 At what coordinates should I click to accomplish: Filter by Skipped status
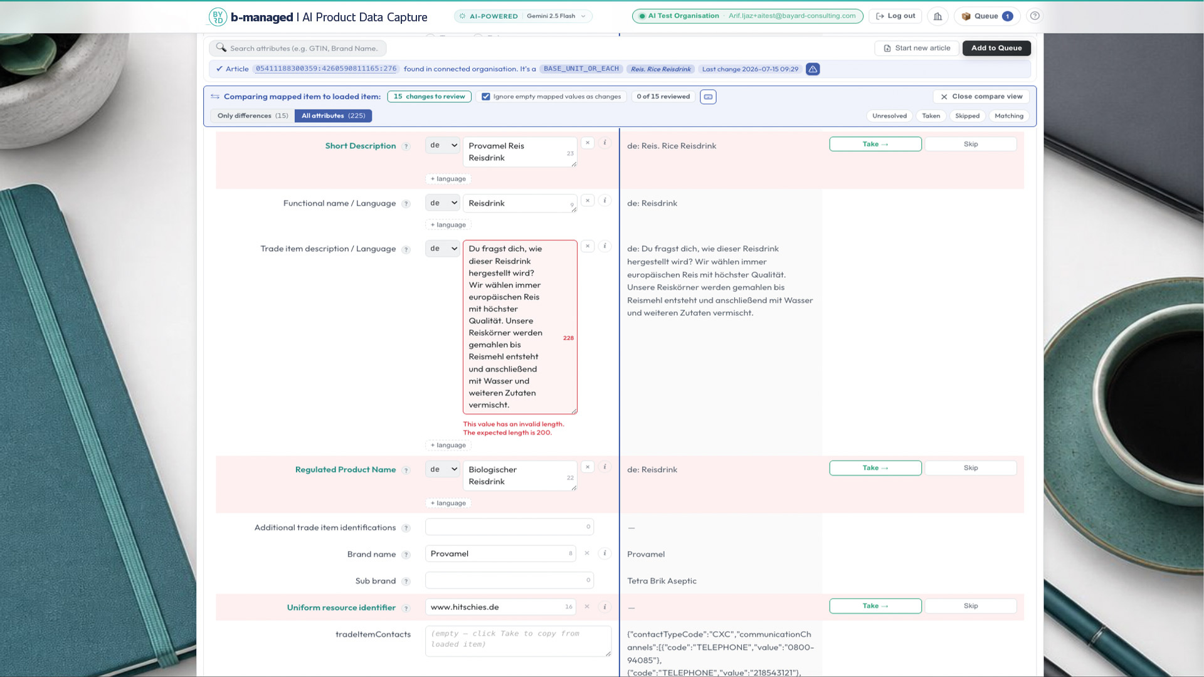pyautogui.click(x=967, y=116)
